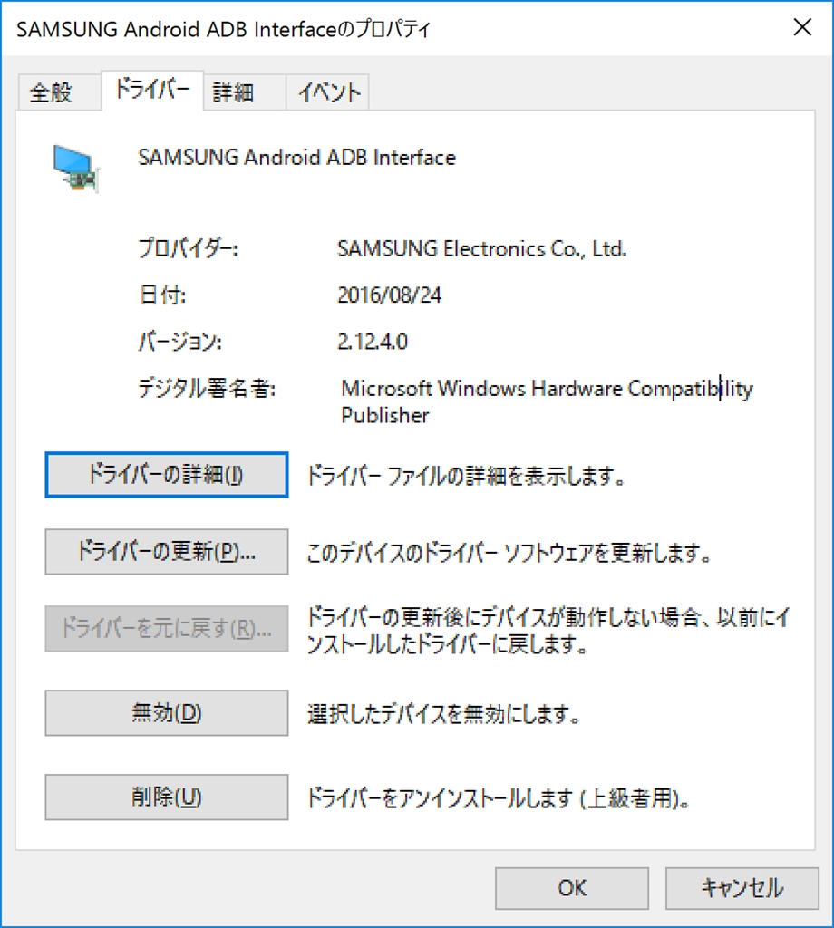Click the プロバイダー: label
Image resolution: width=834 pixels, height=928 pixels.
coord(188,248)
